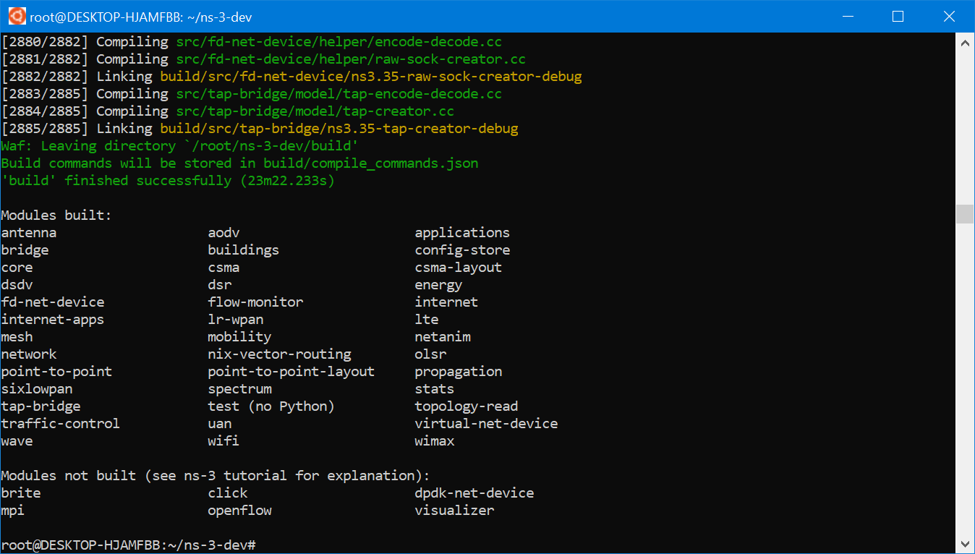Image resolution: width=975 pixels, height=554 pixels.
Task: Click the scrollbar down arrow
Action: (x=965, y=544)
